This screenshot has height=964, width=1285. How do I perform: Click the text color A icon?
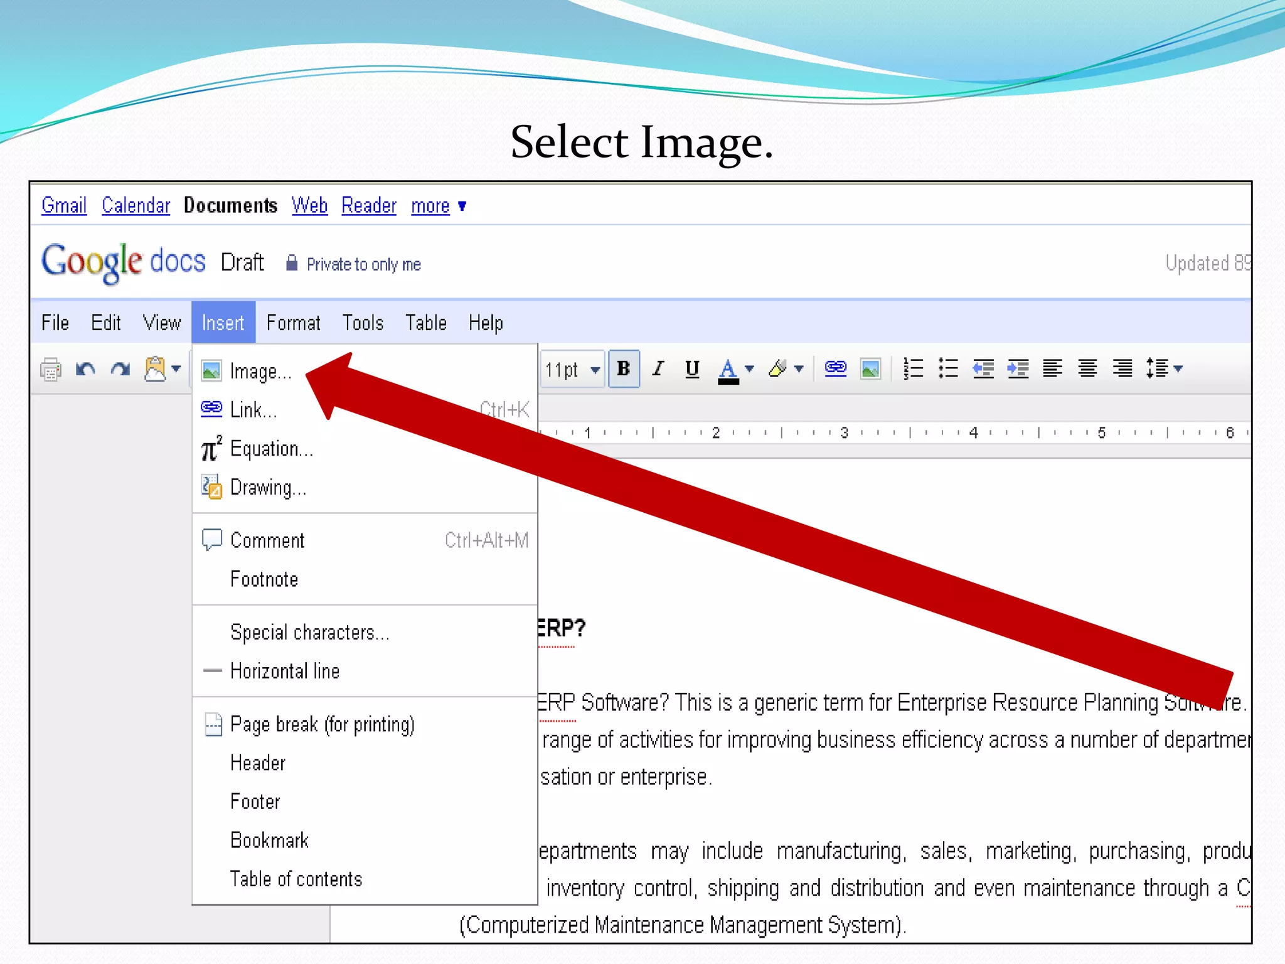[728, 370]
